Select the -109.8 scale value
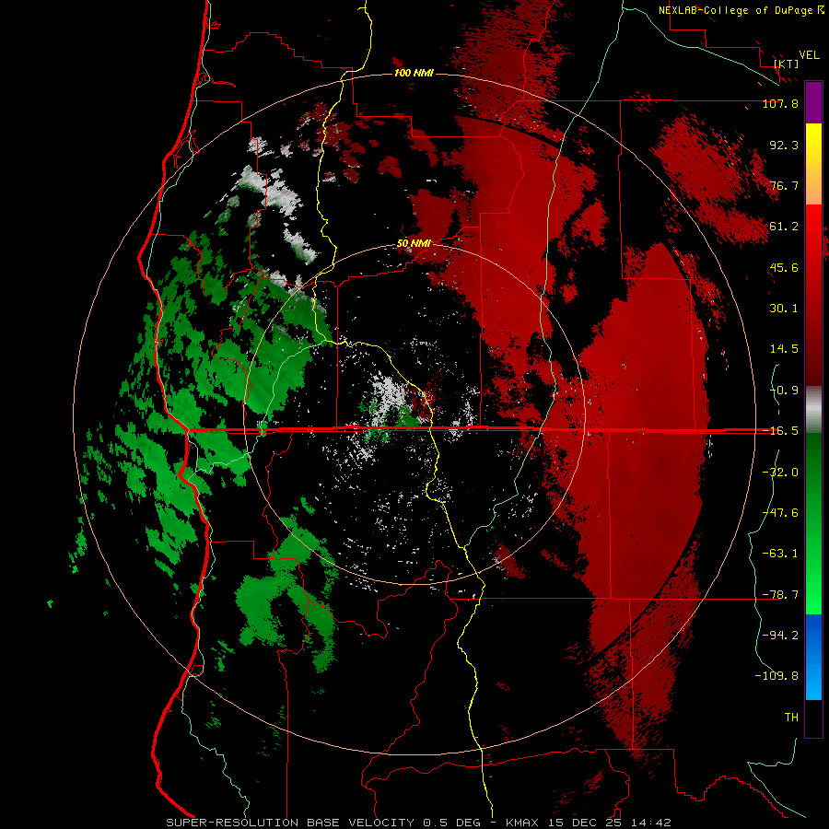Screen dimensions: 829x829 pos(776,676)
